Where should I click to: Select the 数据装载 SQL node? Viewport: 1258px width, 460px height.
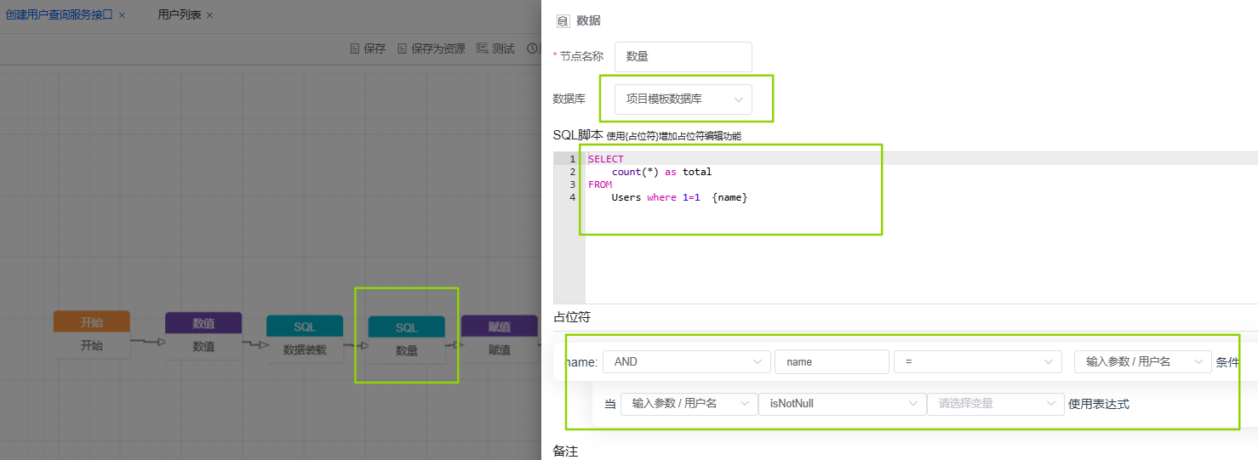[305, 339]
